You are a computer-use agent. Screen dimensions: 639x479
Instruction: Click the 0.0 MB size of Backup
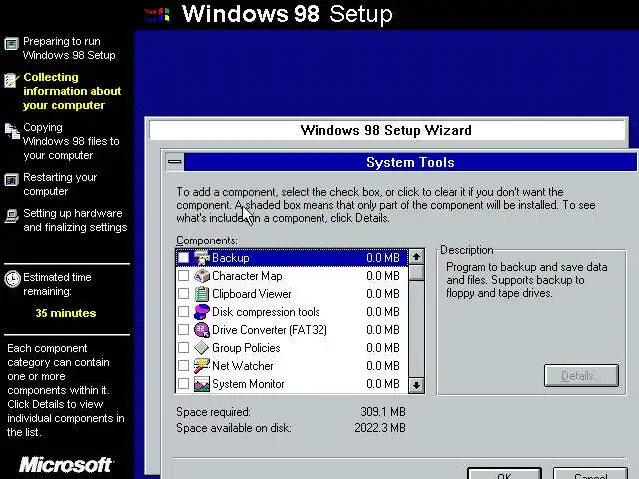pyautogui.click(x=383, y=258)
